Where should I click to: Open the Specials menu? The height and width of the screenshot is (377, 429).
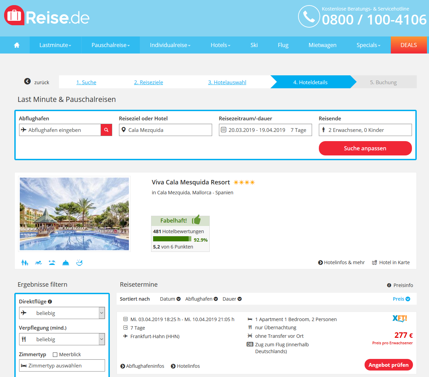tap(368, 45)
